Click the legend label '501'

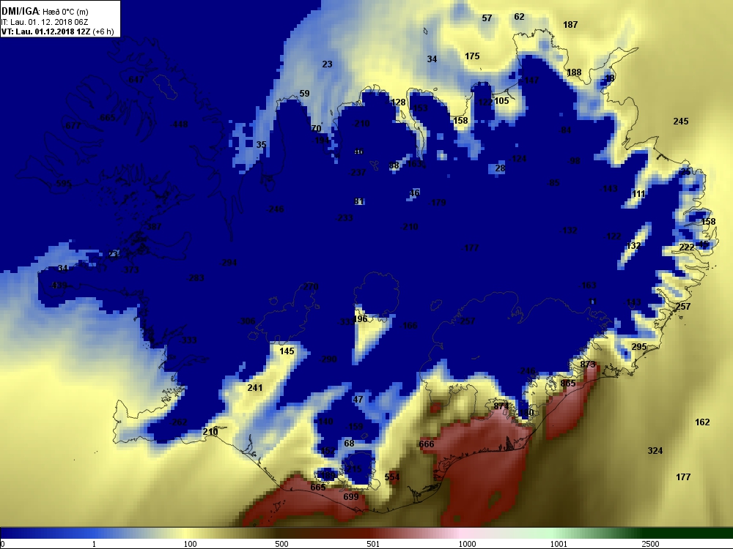373,544
